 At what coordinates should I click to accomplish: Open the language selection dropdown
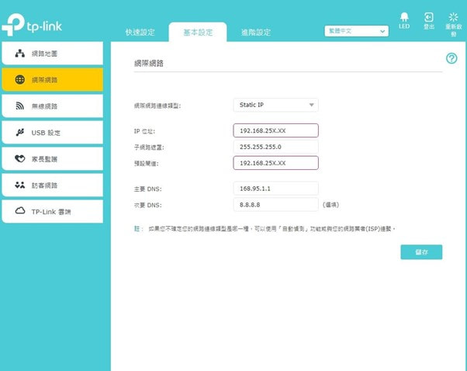(357, 31)
